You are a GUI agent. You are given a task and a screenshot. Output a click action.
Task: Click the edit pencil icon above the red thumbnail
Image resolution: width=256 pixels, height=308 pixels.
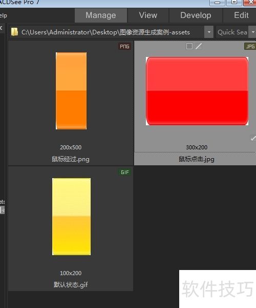coord(199,46)
